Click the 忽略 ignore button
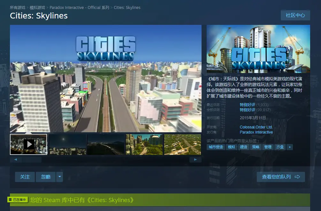Screen dimensions: 321x211 (46, 177)
